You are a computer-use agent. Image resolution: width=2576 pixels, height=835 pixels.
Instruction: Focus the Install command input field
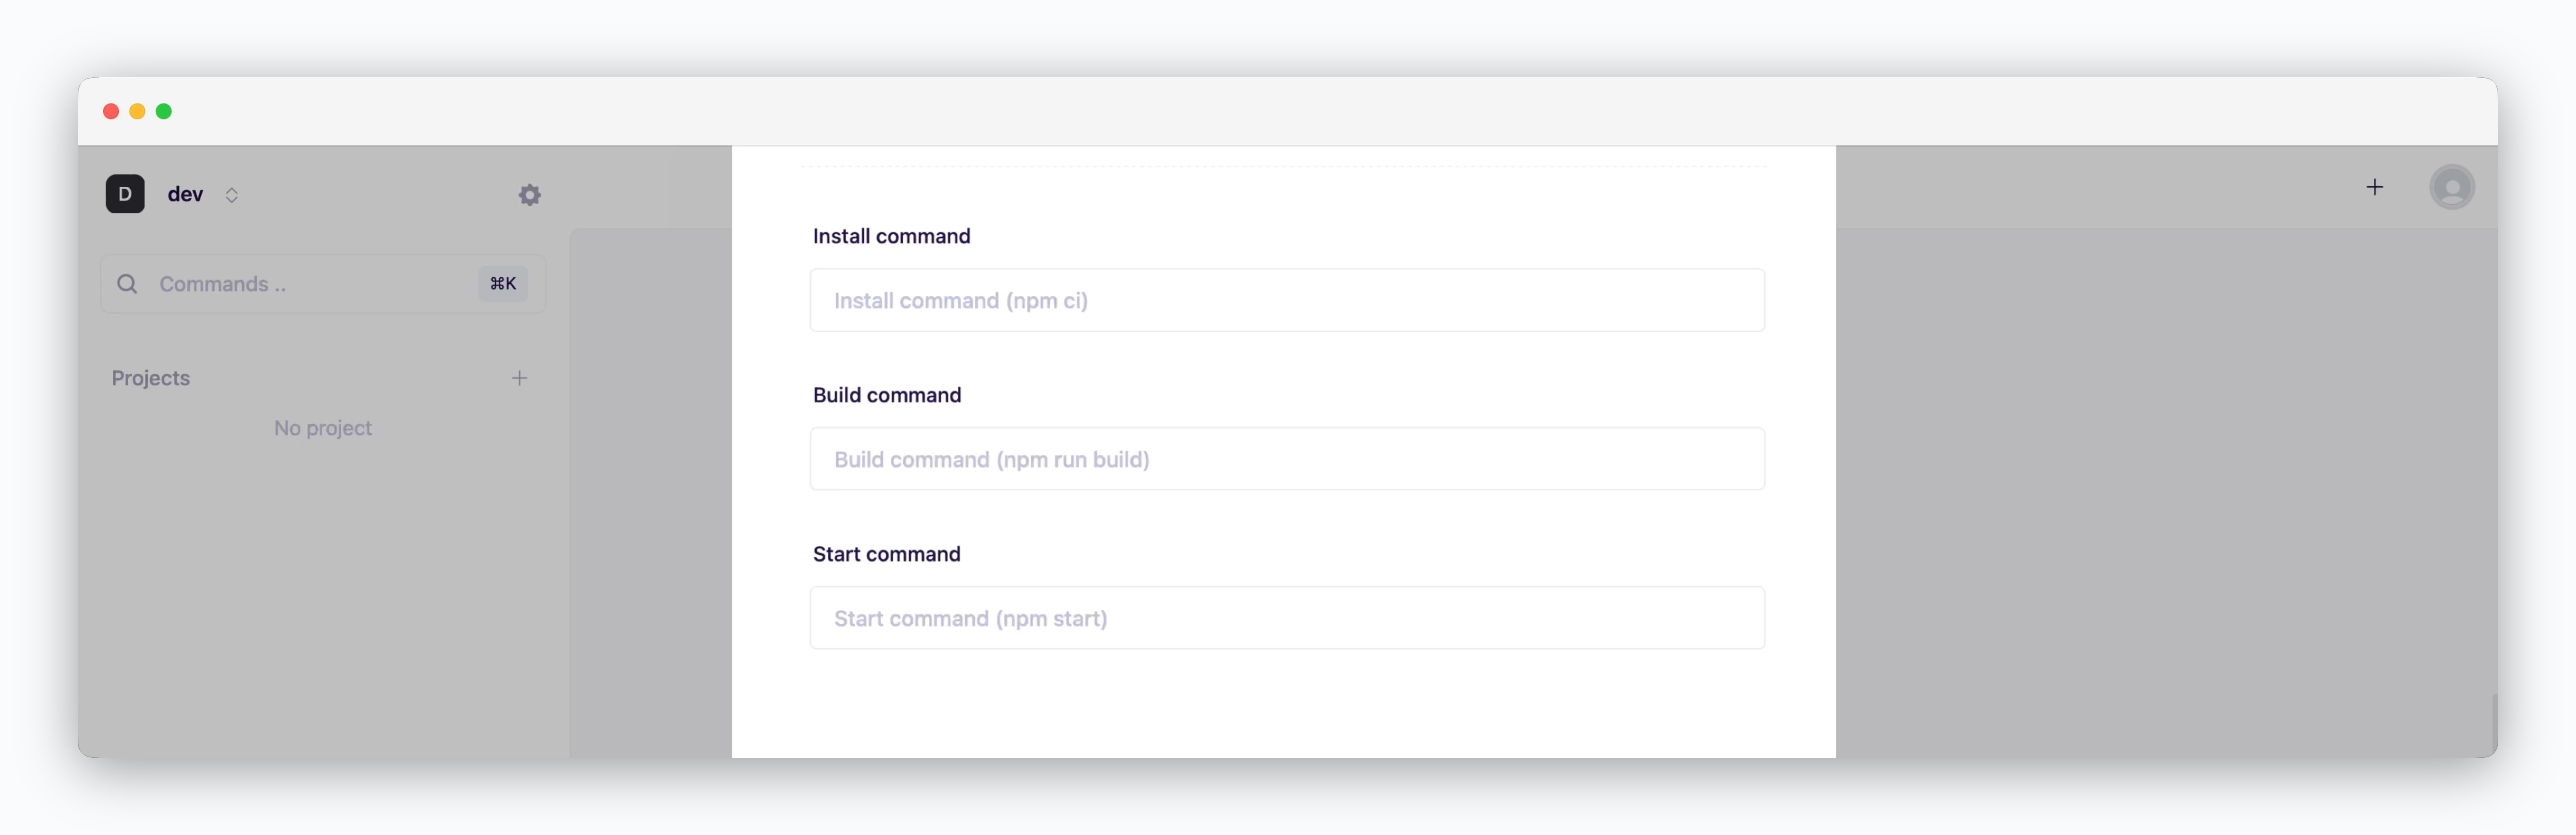click(1286, 300)
